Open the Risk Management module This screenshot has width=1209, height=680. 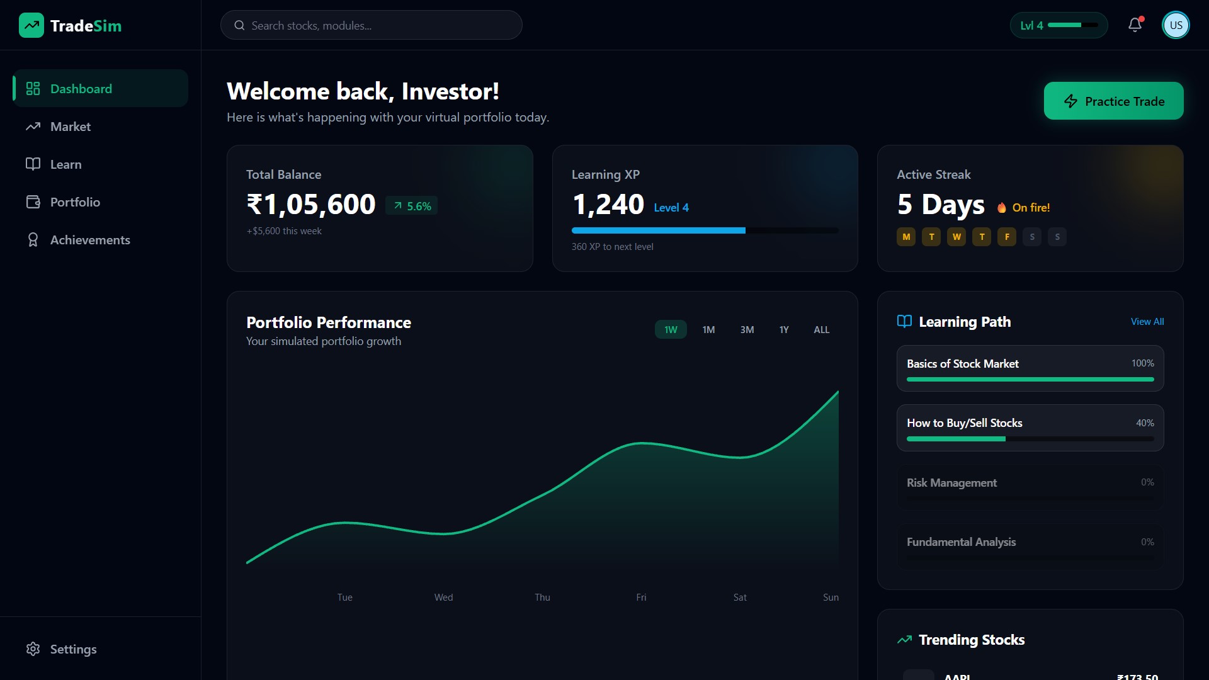[x=1030, y=487]
